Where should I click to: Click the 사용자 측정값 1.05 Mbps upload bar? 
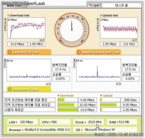click(x=110, y=110)
